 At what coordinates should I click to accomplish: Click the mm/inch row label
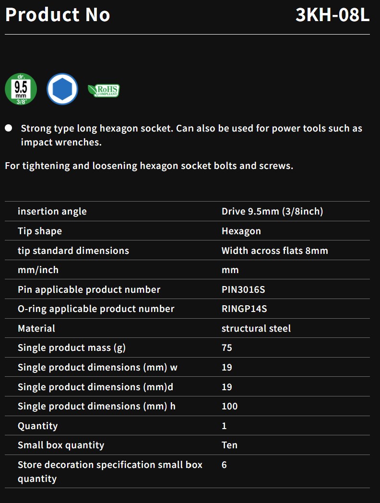pyautogui.click(x=38, y=270)
